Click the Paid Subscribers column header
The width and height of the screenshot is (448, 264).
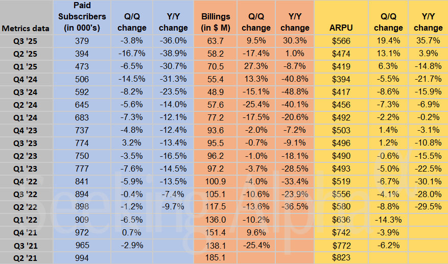coord(82,16)
